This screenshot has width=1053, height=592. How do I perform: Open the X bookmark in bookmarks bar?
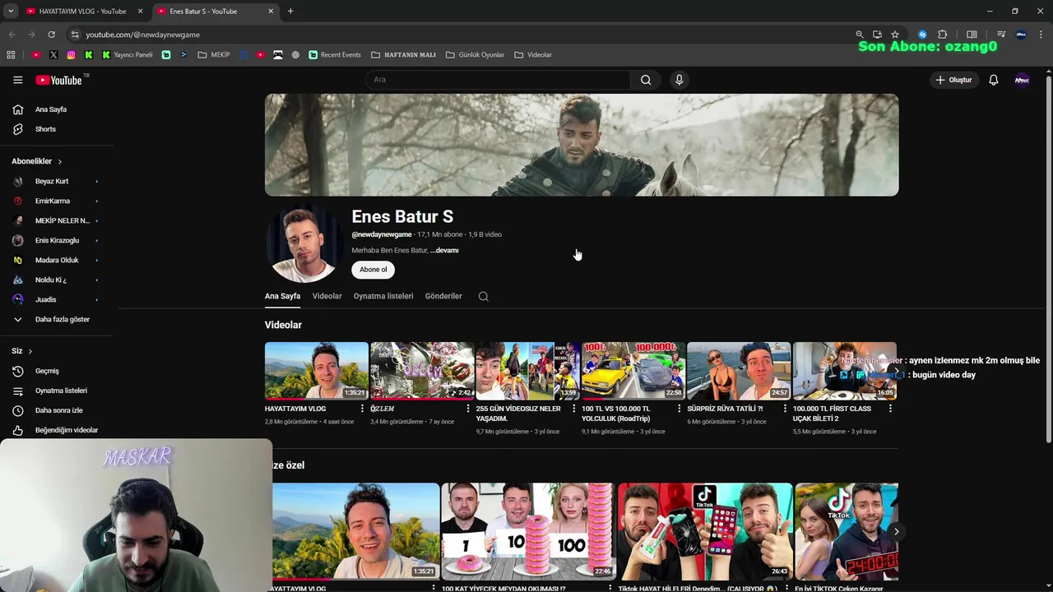point(53,54)
